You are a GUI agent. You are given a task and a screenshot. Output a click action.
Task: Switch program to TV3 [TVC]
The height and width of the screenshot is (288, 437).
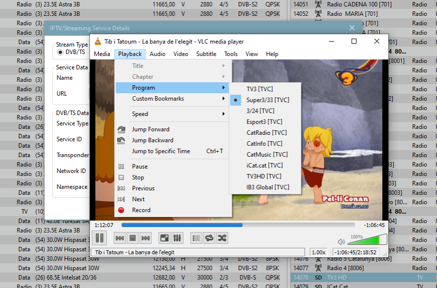[x=265, y=89]
